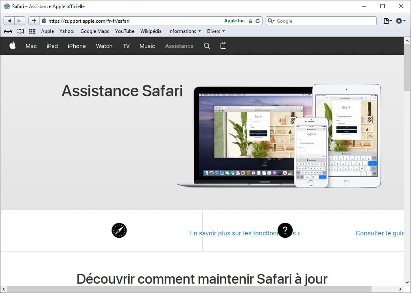411x293 pixels.
Task: Click the Apple devices hero image
Action: [x=279, y=136]
